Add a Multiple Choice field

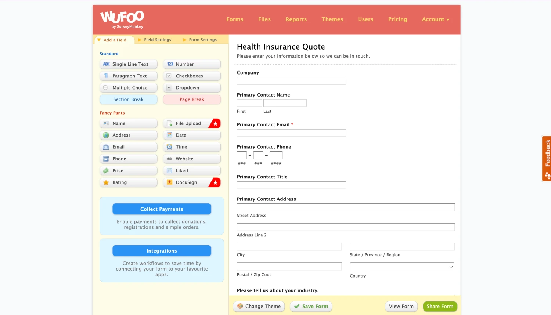coord(128,88)
